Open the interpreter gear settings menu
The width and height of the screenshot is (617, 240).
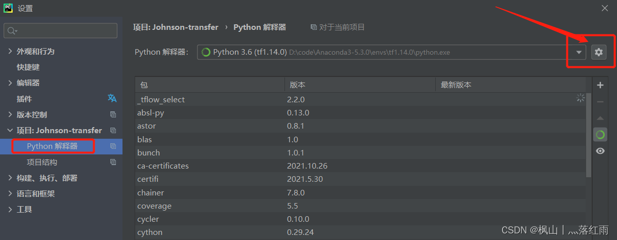pyautogui.click(x=599, y=52)
